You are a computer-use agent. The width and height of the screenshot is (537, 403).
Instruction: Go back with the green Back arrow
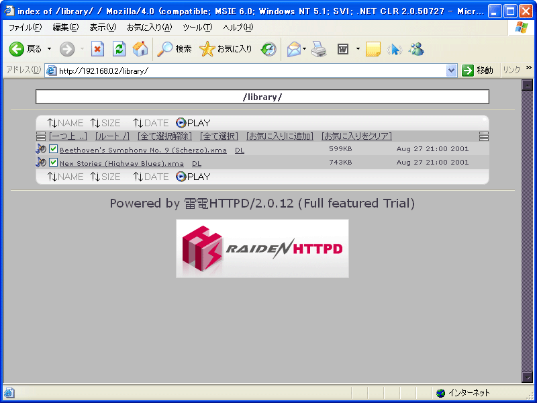tap(16, 49)
